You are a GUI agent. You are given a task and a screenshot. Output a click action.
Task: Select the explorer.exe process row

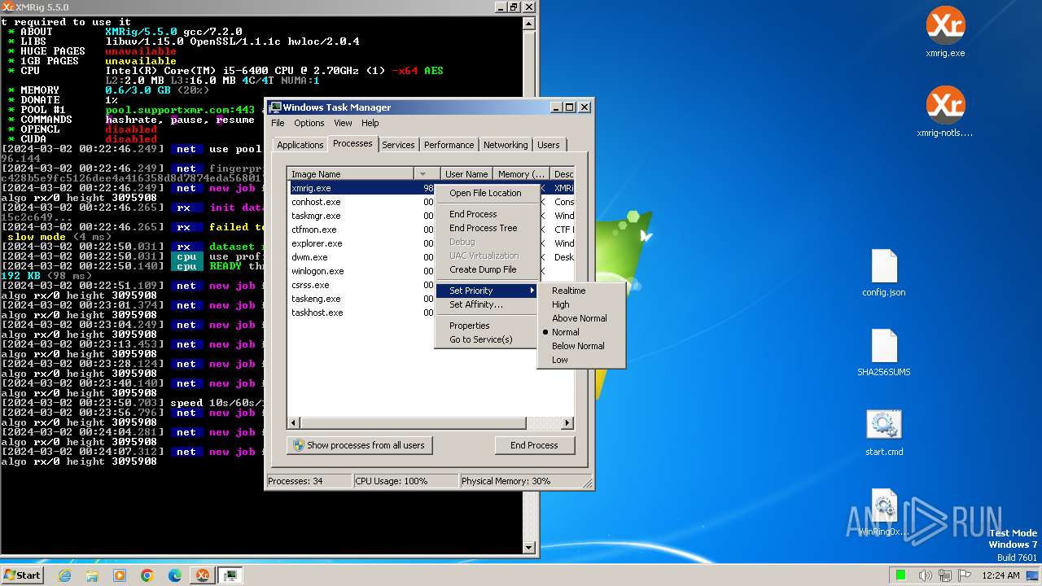coord(361,243)
